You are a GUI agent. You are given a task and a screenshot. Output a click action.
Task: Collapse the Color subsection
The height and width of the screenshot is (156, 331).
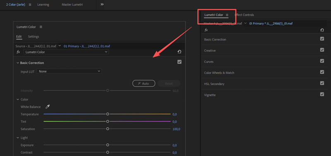pyautogui.click(x=18, y=100)
